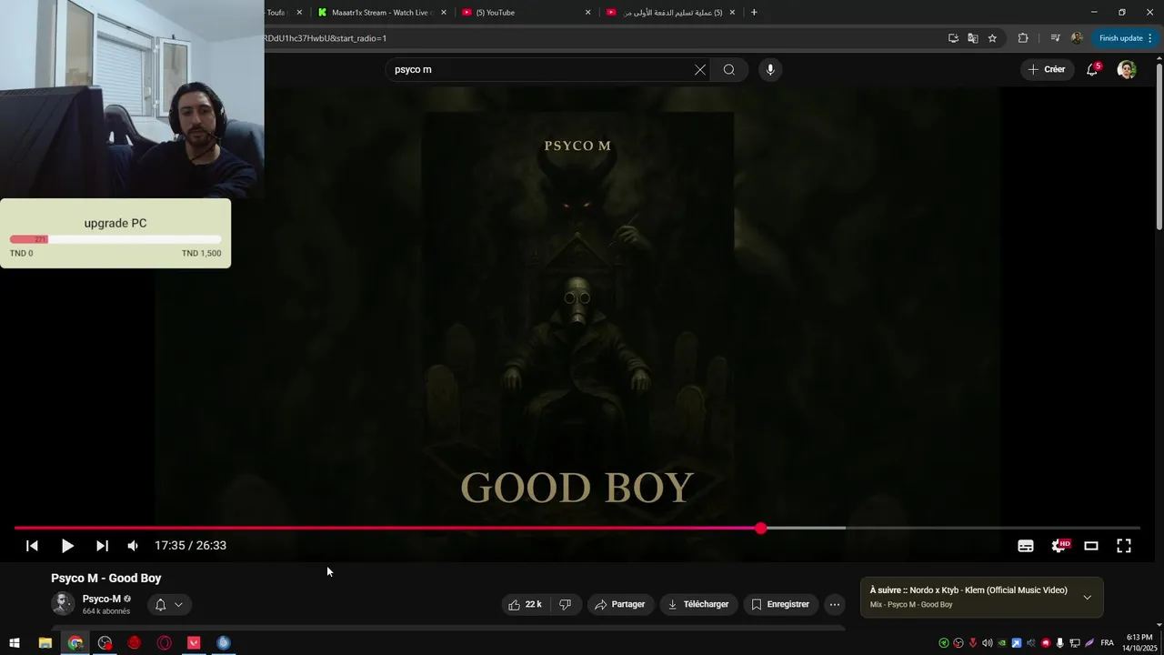
Task: Switch to theater mode
Action: (1091, 546)
